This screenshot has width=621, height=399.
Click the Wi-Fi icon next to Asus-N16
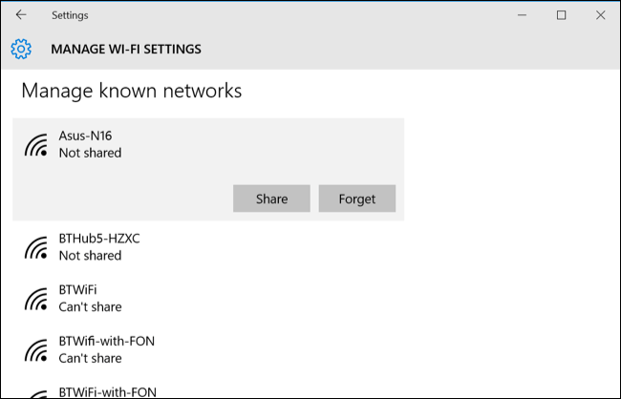(x=36, y=145)
